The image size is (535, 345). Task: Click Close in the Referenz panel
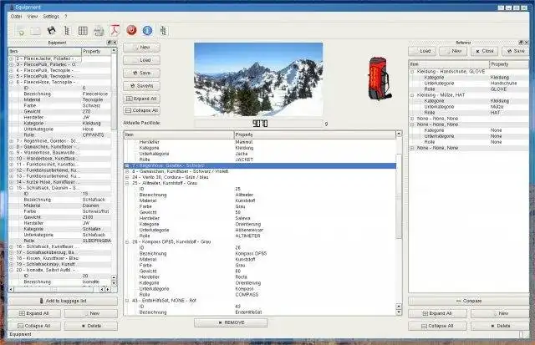[485, 51]
